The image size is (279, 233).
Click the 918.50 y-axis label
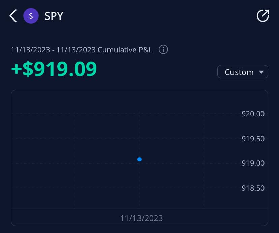point(253,188)
